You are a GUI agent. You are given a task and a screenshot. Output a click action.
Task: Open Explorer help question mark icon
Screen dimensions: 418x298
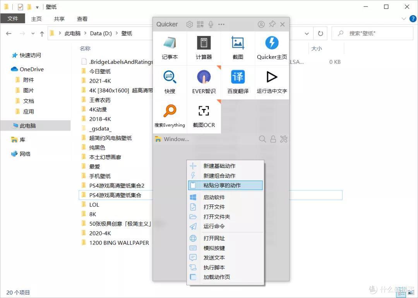pos(413,19)
